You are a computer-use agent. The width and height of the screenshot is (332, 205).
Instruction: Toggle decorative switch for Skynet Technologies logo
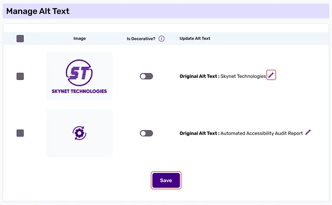click(146, 76)
